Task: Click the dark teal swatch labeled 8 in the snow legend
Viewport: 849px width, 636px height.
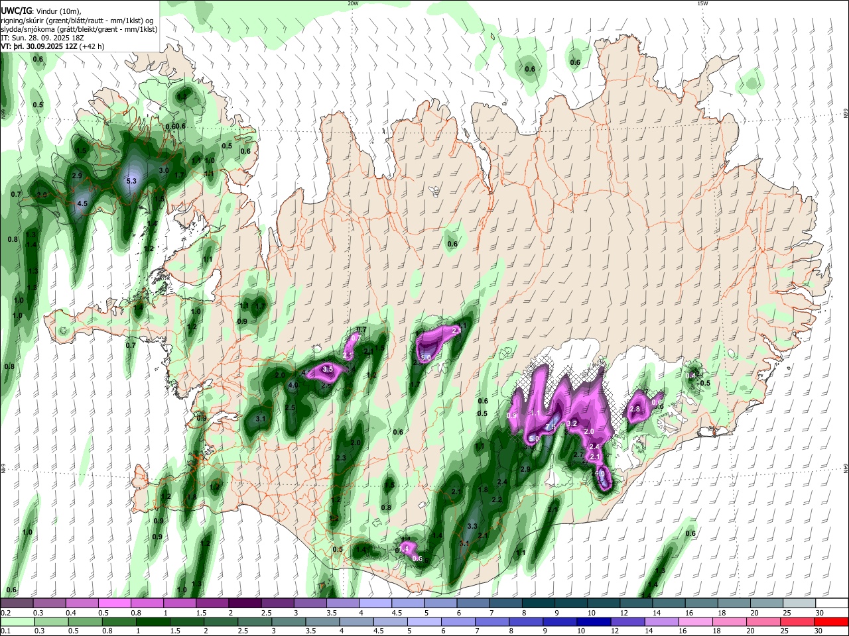Action: (x=537, y=603)
